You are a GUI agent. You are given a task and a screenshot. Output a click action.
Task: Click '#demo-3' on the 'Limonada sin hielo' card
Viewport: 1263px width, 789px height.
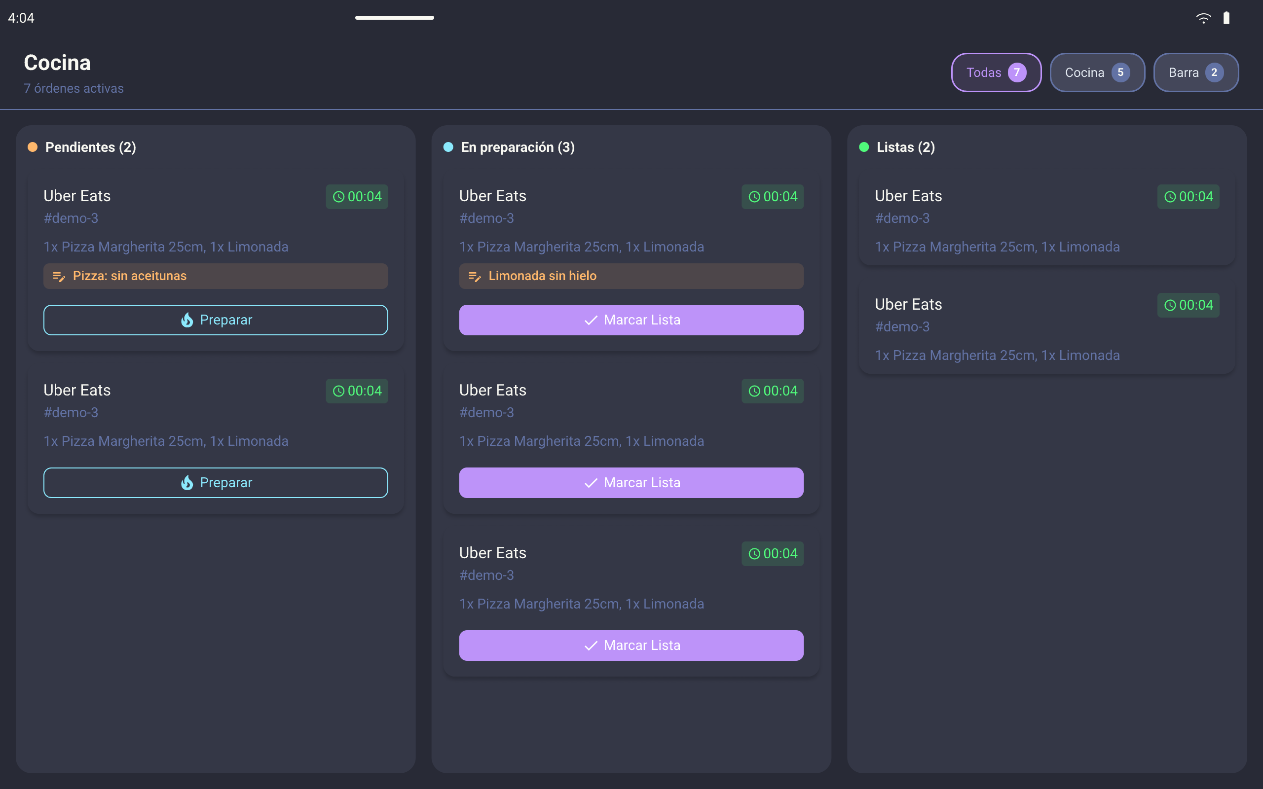(x=486, y=218)
